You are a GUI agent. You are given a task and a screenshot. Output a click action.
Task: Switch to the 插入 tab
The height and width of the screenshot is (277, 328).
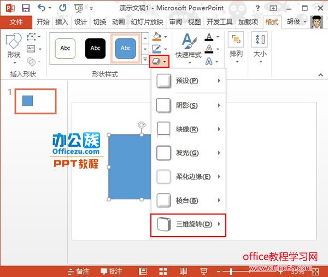click(62, 22)
